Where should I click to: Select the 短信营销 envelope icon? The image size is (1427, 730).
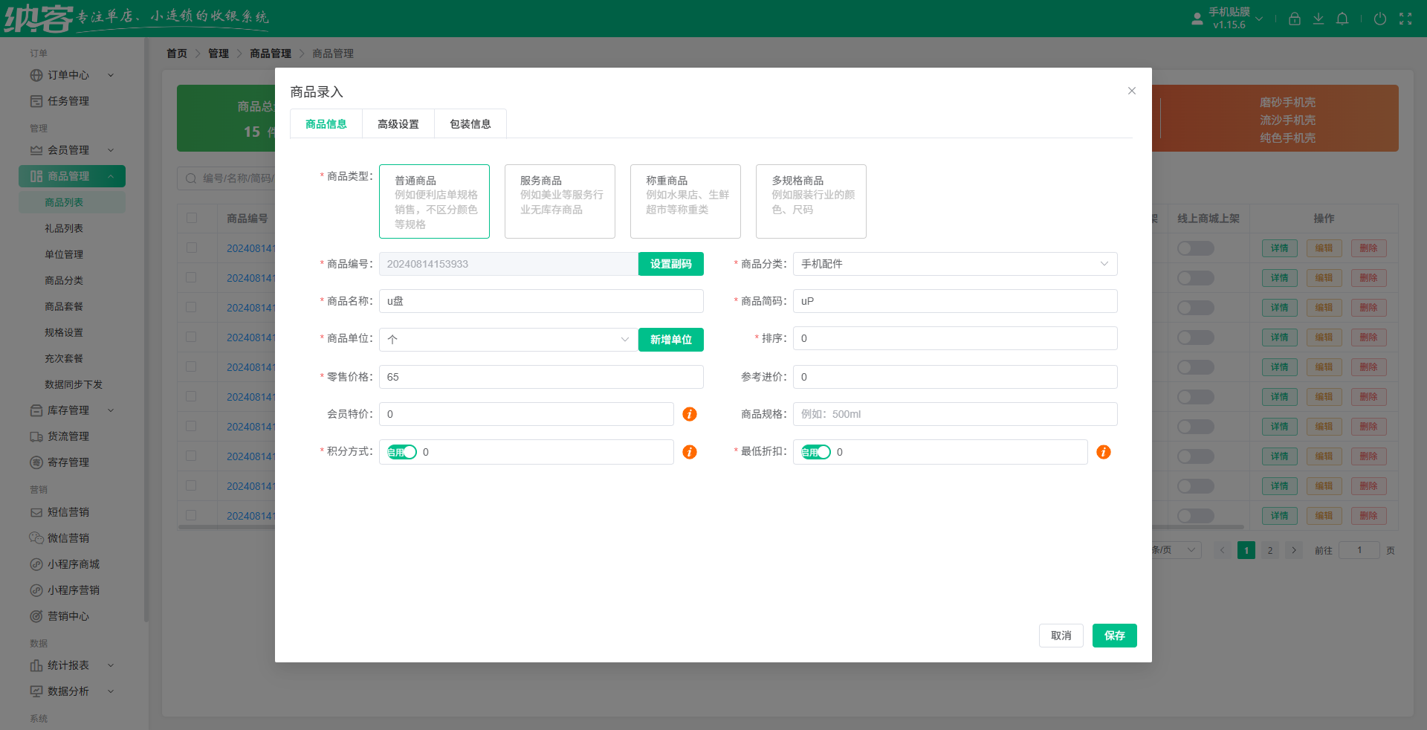36,511
